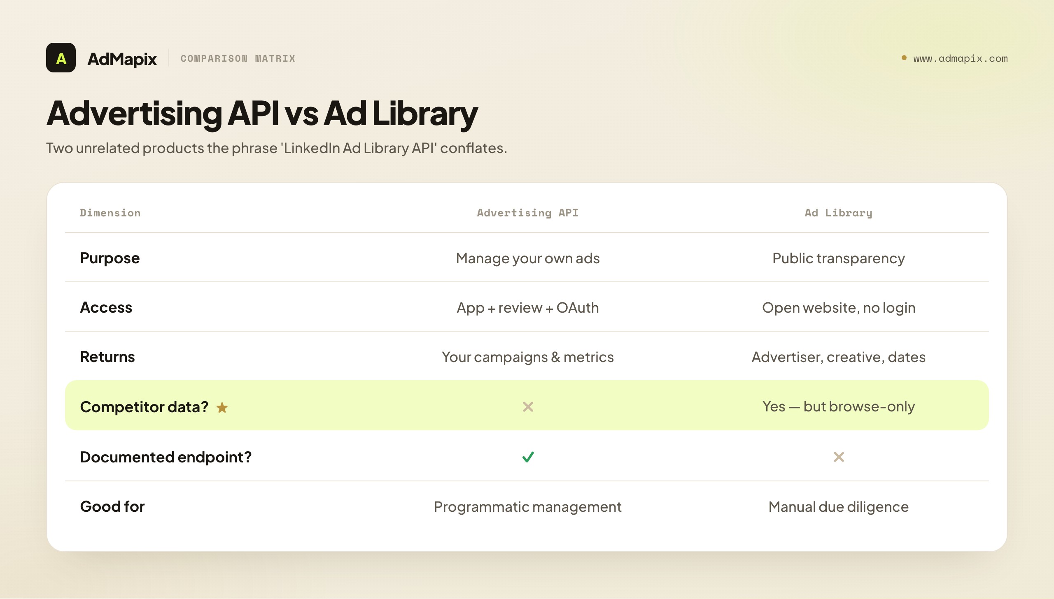
Task: Click the Access row label
Action: (x=106, y=307)
